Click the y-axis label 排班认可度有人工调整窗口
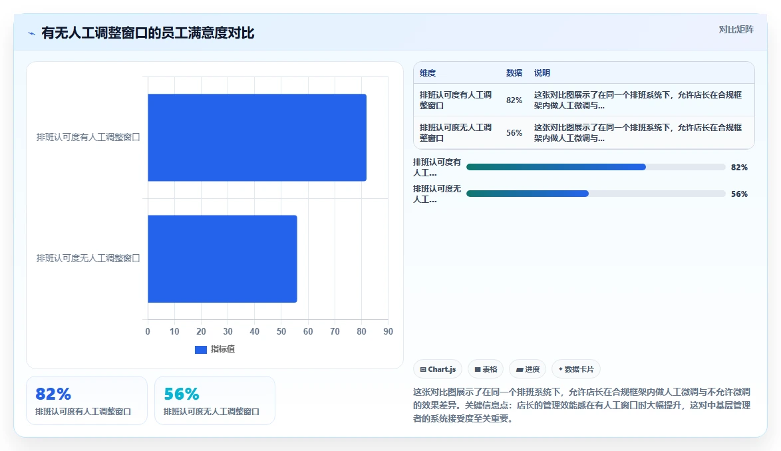 [88, 138]
